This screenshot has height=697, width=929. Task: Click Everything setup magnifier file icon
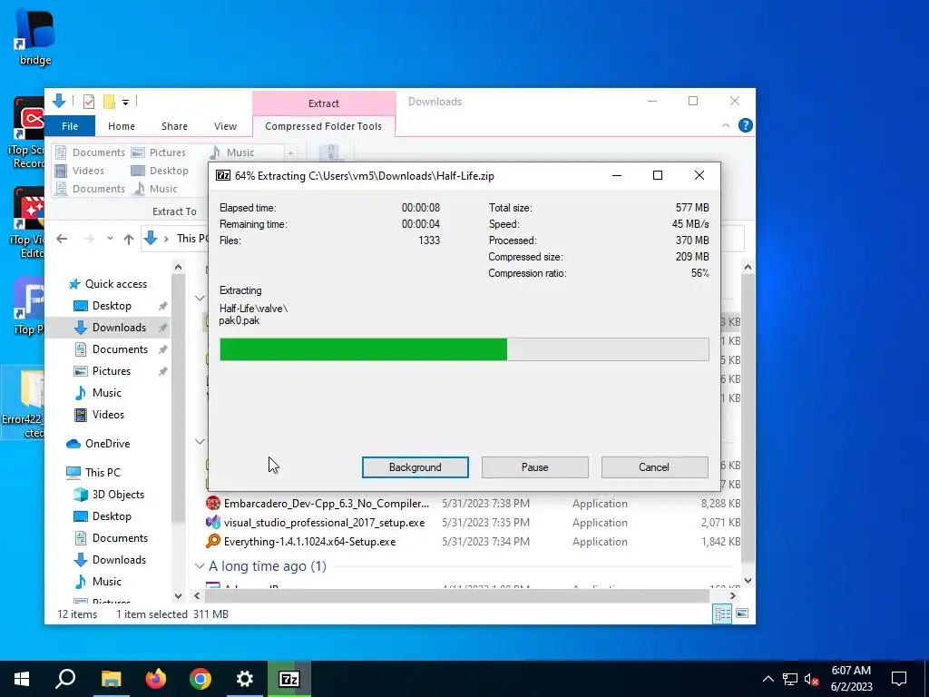click(x=212, y=541)
